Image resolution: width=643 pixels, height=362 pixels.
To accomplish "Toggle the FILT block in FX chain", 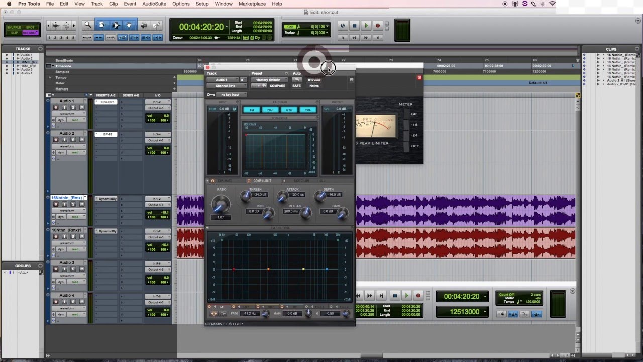I will point(270,109).
